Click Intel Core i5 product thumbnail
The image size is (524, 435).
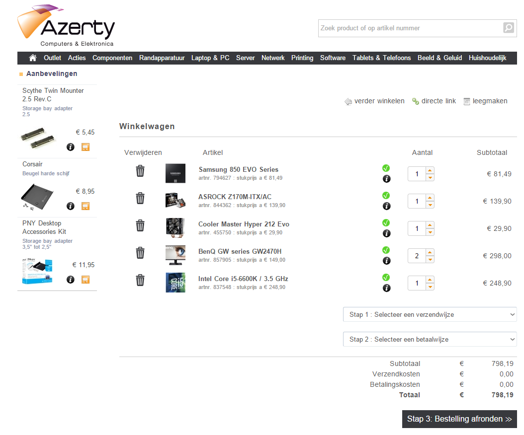point(175,283)
